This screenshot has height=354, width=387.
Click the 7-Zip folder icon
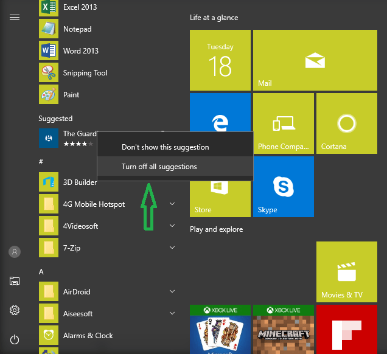(x=49, y=248)
